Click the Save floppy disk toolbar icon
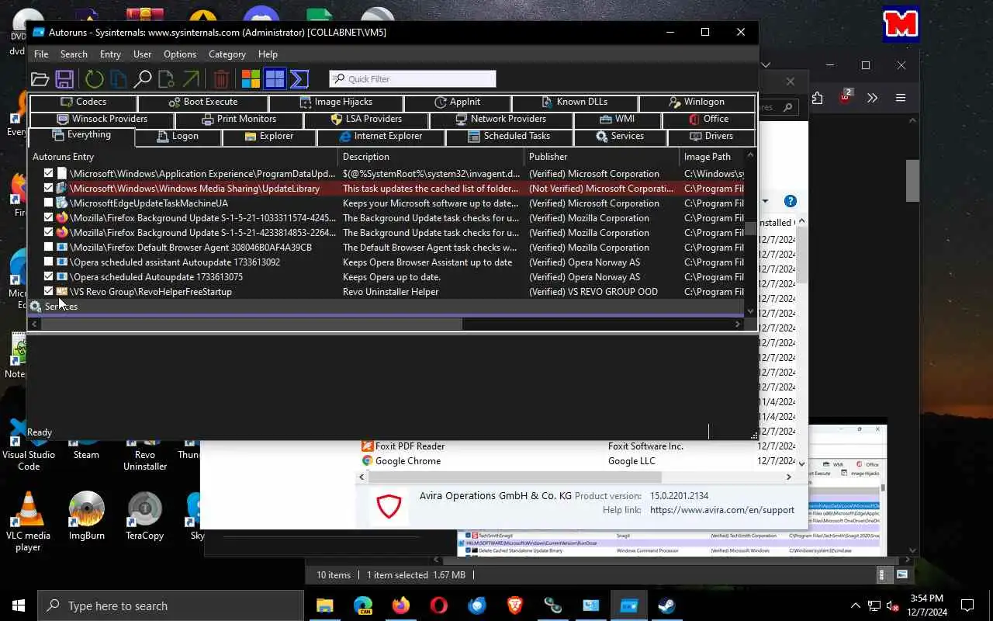The image size is (993, 621). (64, 79)
